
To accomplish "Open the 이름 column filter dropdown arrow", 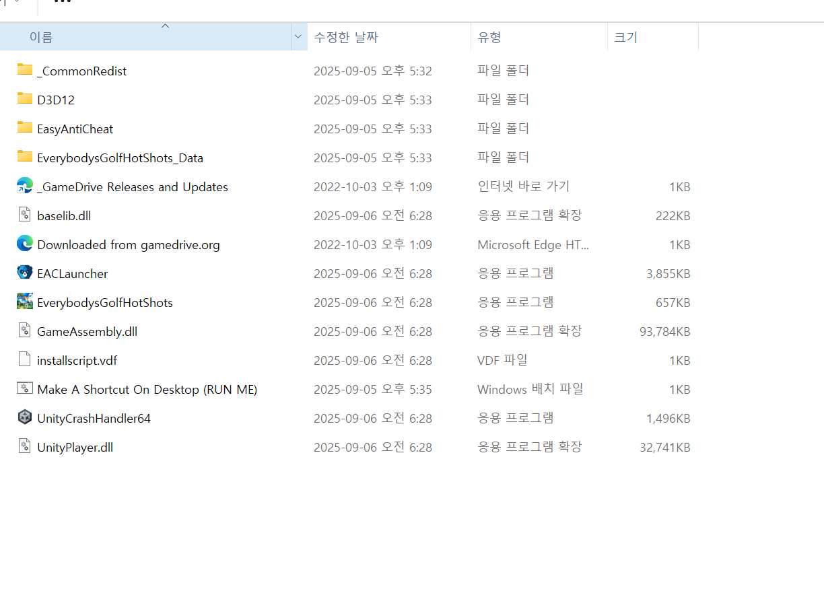I will click(x=299, y=37).
